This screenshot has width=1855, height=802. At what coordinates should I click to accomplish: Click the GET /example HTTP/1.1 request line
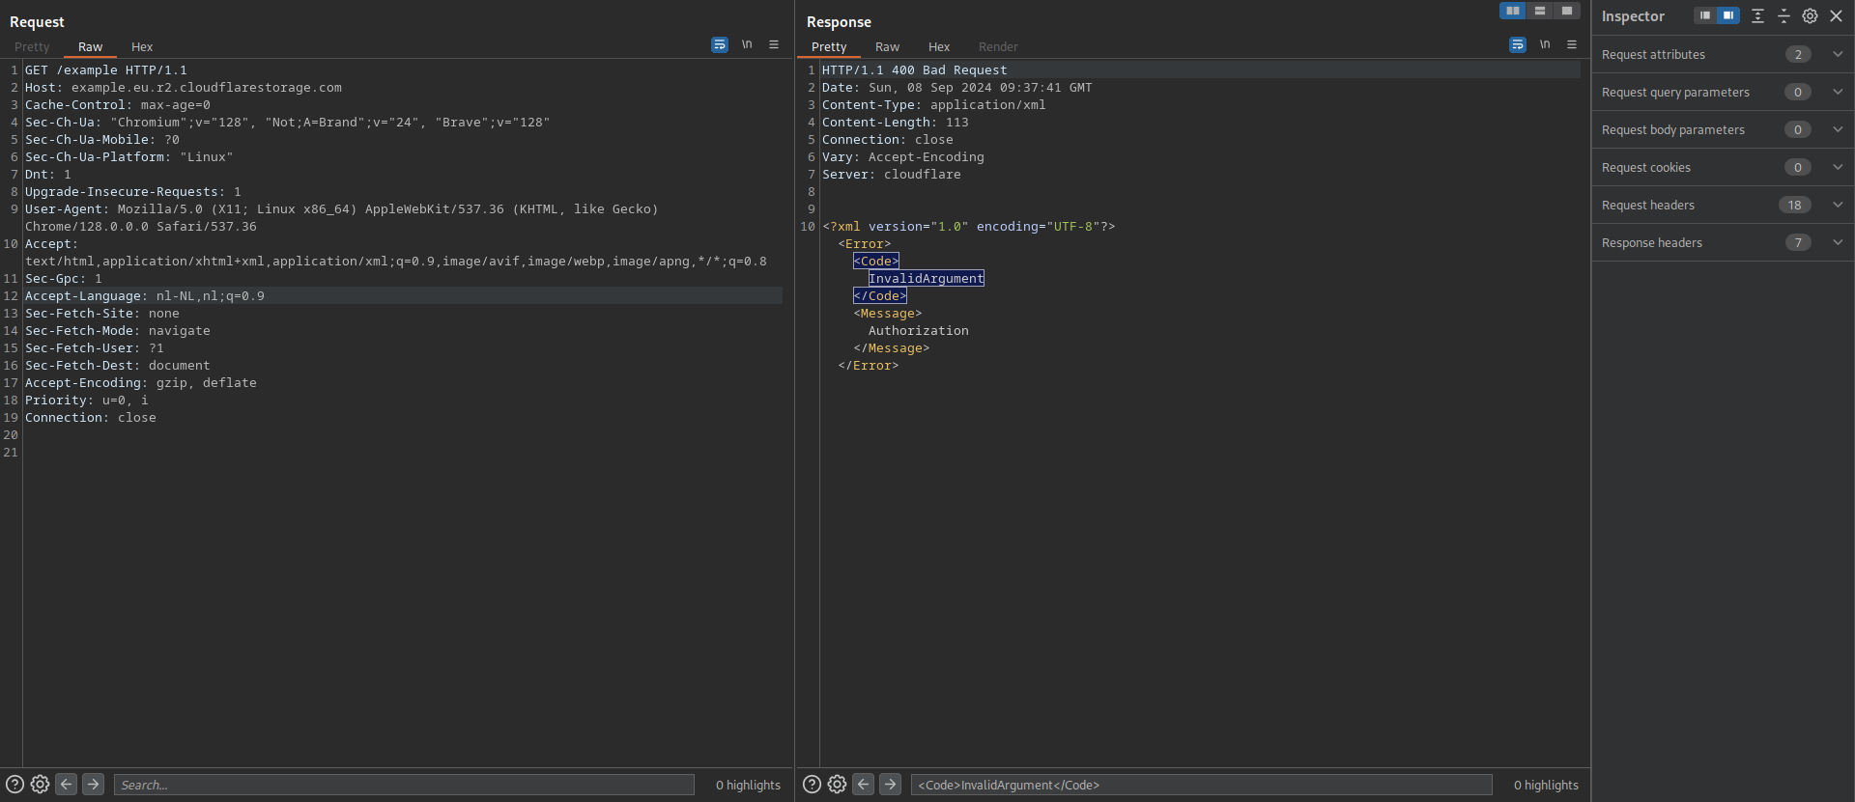106,70
